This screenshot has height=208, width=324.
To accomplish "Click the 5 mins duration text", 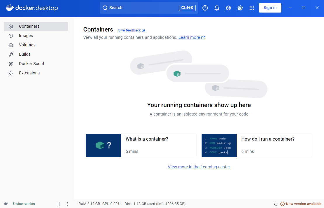I will (x=132, y=151).
